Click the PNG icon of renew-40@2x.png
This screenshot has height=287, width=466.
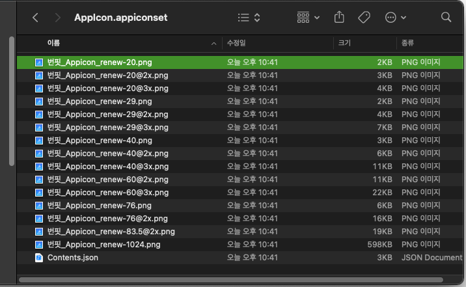(39, 154)
